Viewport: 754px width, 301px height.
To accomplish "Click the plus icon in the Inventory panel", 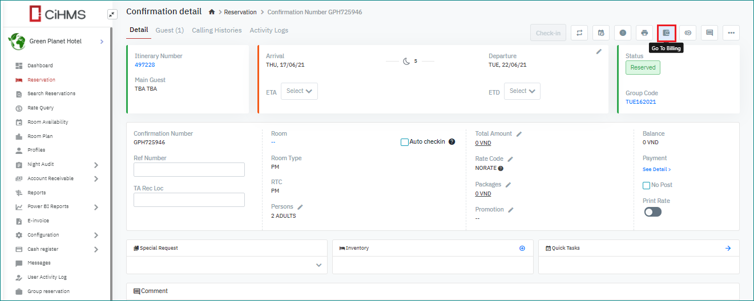I will [x=522, y=249].
